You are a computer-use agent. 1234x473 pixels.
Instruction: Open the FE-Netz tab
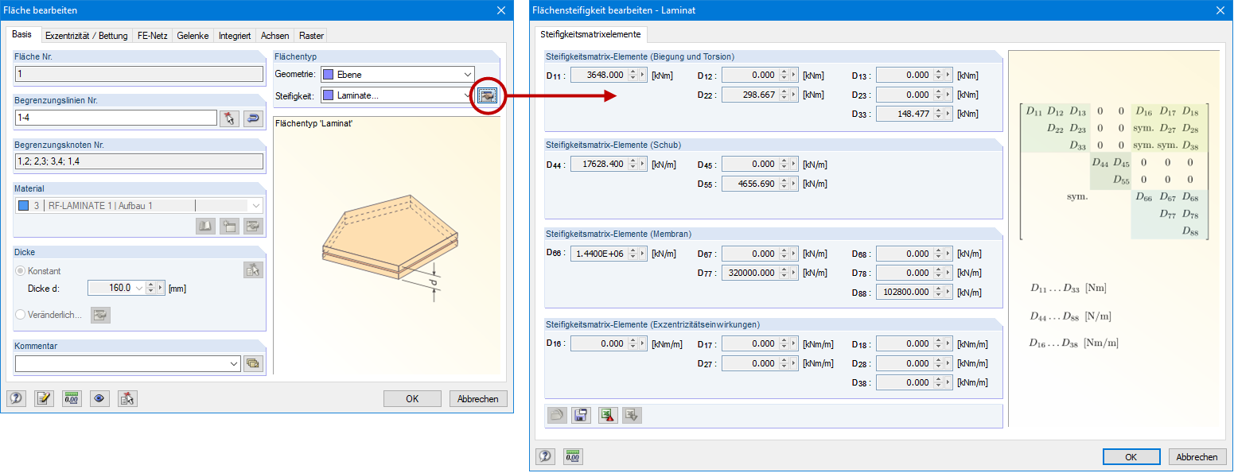[x=153, y=36]
